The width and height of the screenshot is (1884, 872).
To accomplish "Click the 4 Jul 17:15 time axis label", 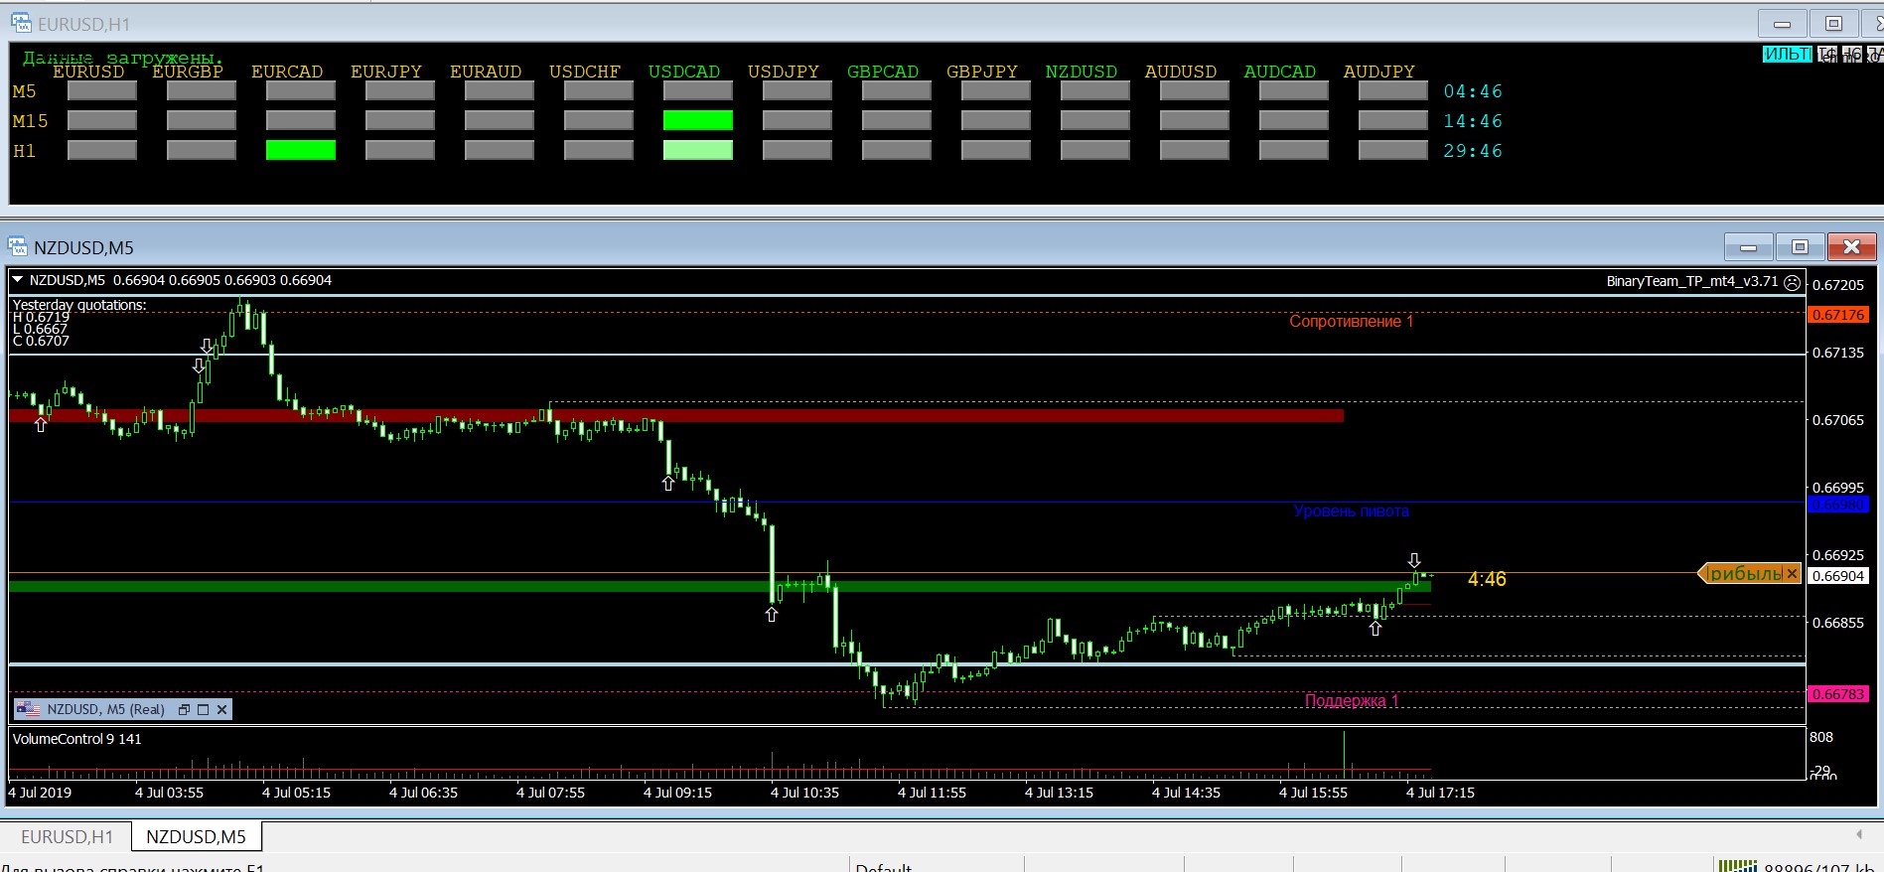I will pos(1440,793).
